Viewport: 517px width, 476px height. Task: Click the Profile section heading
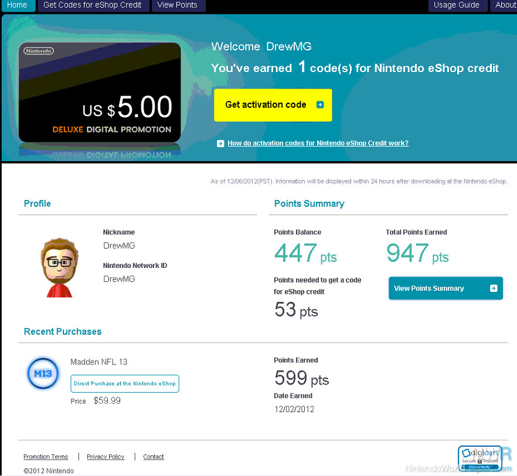[38, 204]
